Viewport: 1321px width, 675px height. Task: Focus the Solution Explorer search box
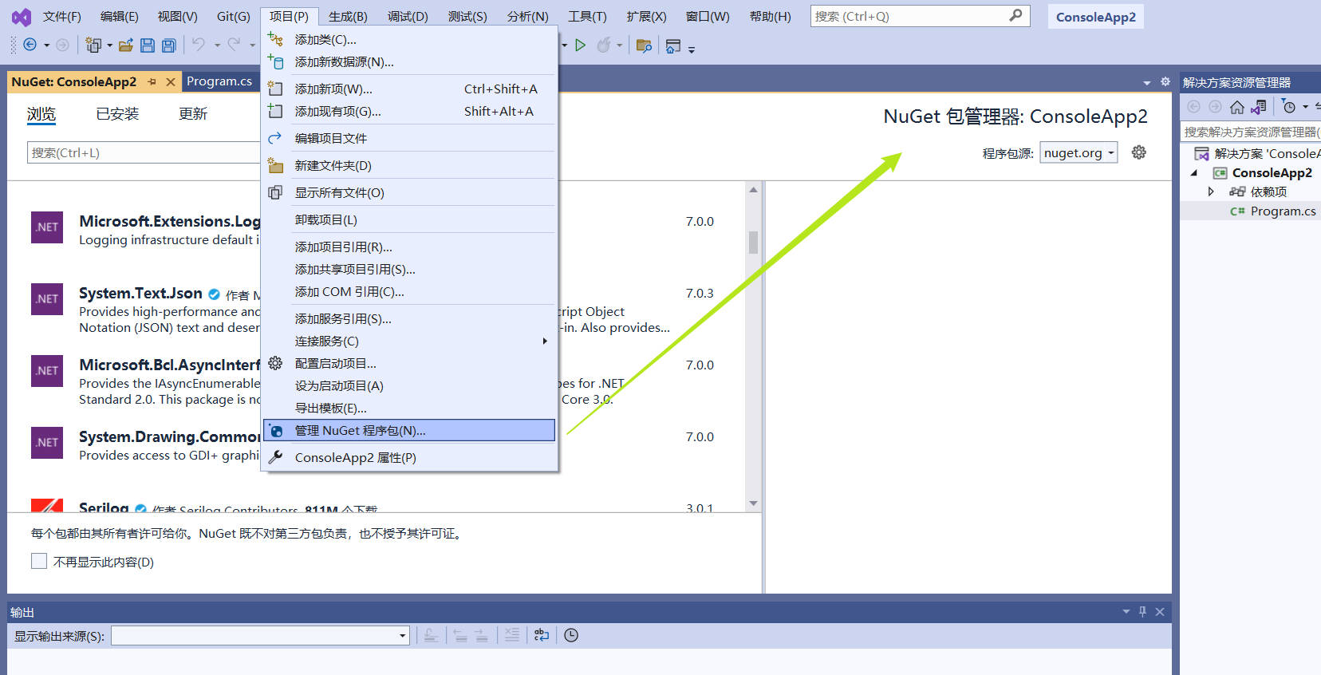pos(1250,132)
